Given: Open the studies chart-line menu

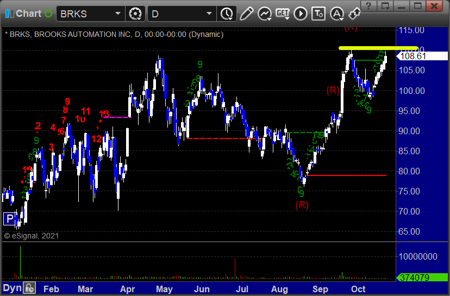Looking at the screenshot, I should click(x=264, y=14).
